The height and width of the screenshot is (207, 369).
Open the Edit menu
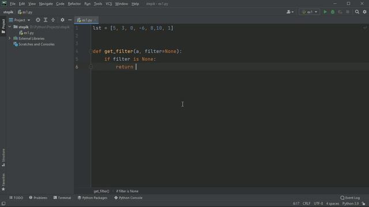pos(22,4)
